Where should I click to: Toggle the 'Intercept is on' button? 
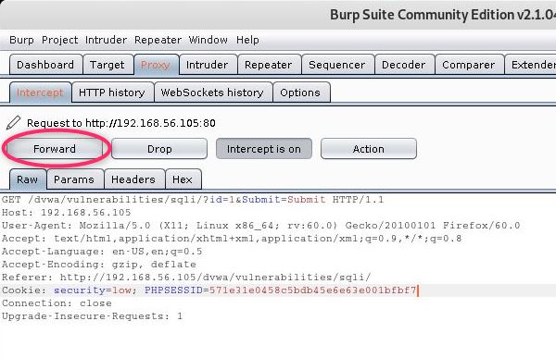264,149
